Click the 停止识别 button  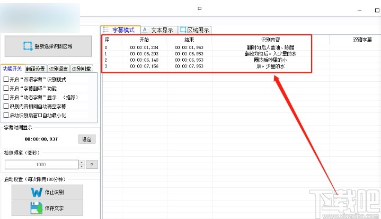(47, 192)
